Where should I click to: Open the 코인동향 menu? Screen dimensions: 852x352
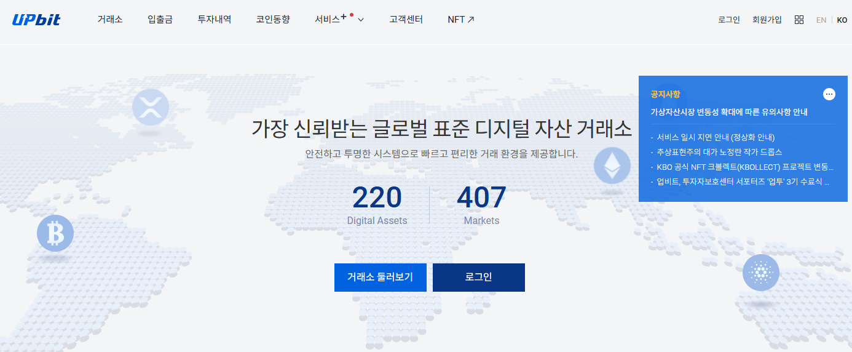click(273, 20)
